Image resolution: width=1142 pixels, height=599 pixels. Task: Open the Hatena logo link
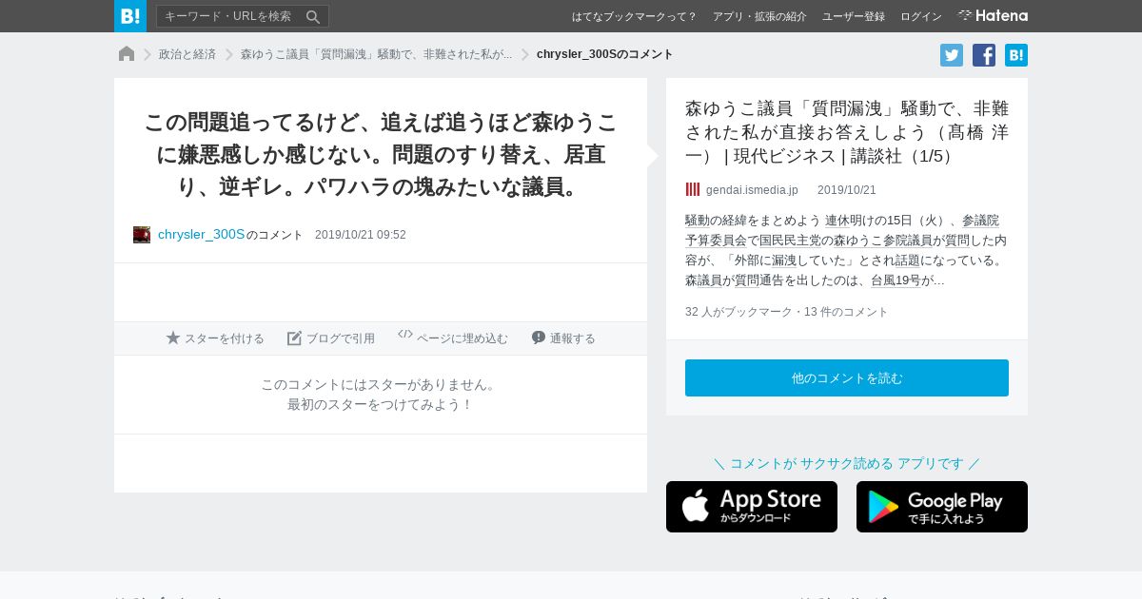click(993, 16)
